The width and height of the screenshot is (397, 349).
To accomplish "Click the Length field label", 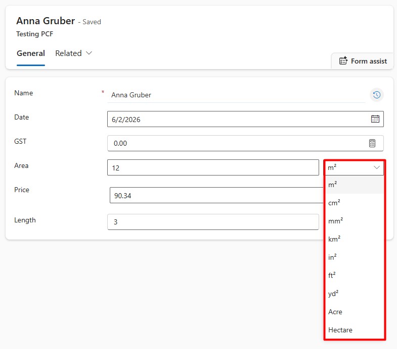I will (x=25, y=220).
